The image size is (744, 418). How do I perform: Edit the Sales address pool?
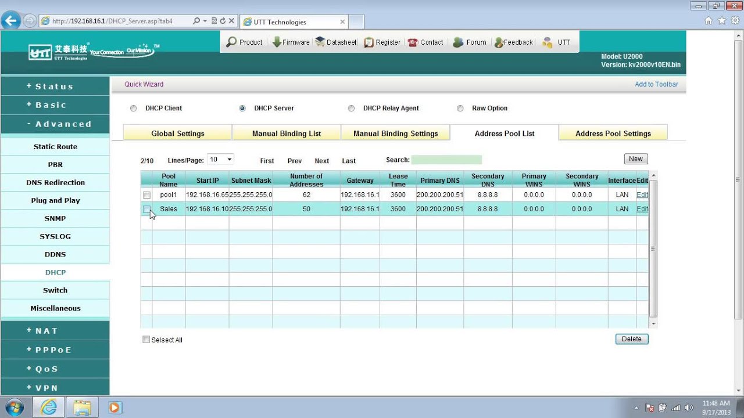click(x=642, y=209)
